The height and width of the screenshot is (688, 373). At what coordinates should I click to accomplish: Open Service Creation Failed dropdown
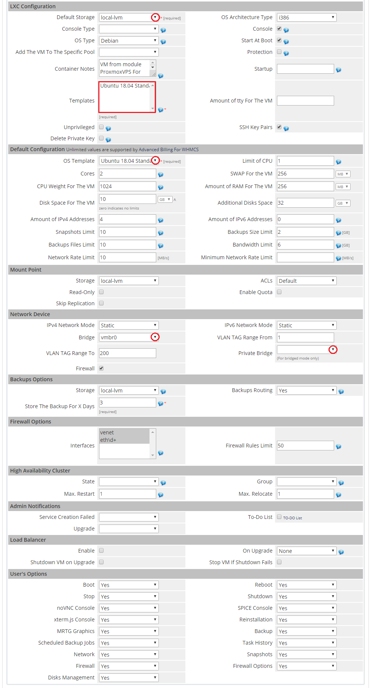click(x=129, y=517)
